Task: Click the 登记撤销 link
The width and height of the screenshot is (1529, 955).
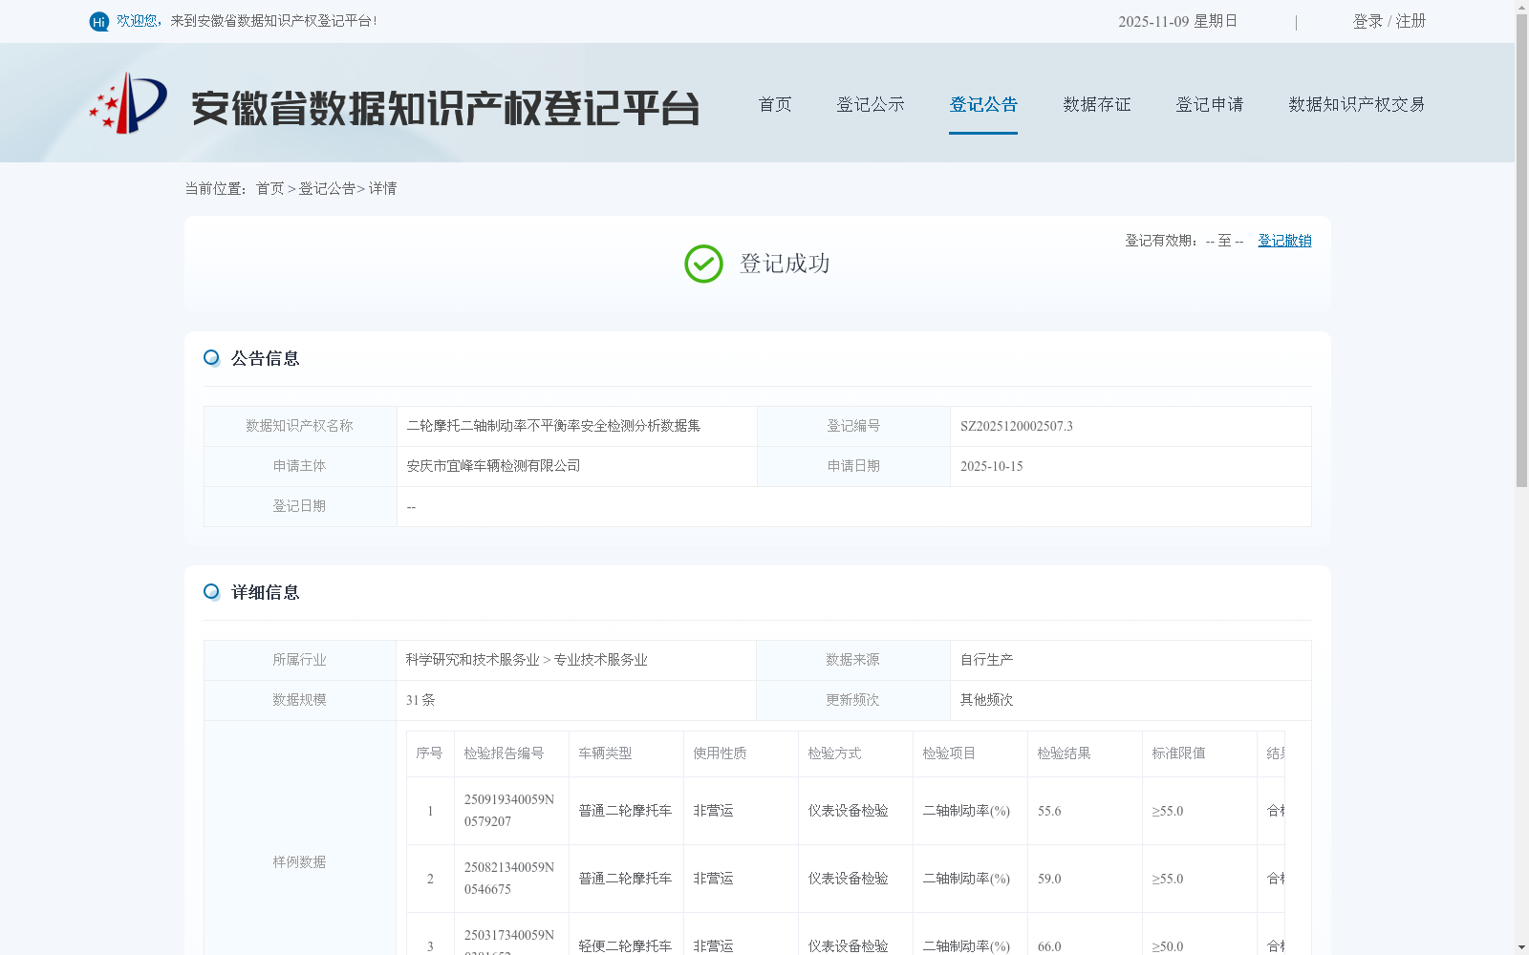Action: point(1284,241)
